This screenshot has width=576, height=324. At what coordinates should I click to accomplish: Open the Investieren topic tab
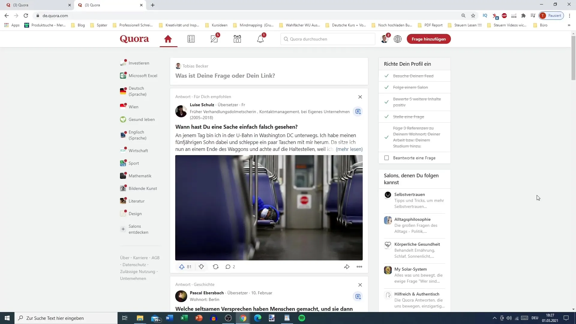pyautogui.click(x=139, y=63)
